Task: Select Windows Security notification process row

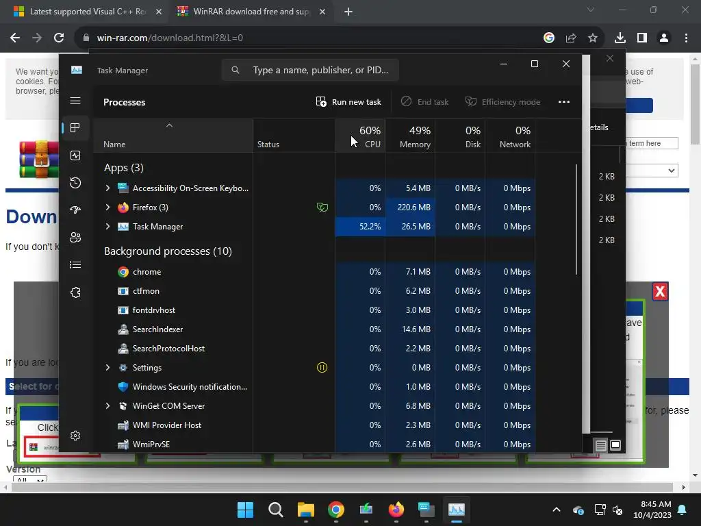Action: (x=314, y=386)
